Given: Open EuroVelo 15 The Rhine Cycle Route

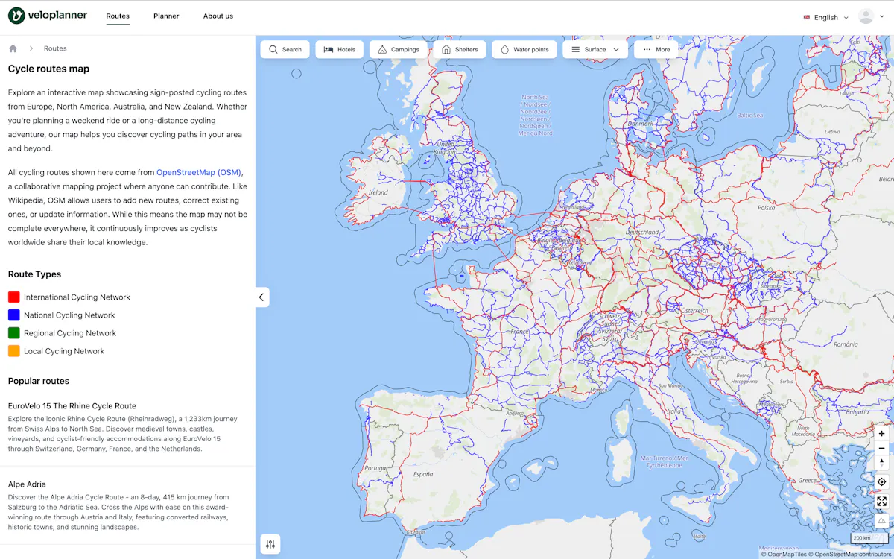Looking at the screenshot, I should point(72,406).
